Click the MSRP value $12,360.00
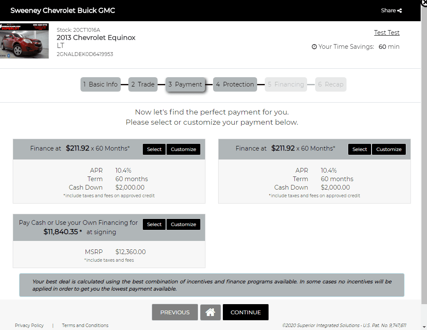The image size is (427, 330). [130, 252]
